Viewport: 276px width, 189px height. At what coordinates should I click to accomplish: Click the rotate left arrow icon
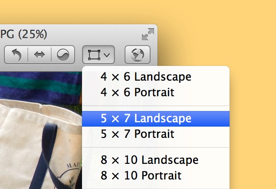[x=16, y=55]
